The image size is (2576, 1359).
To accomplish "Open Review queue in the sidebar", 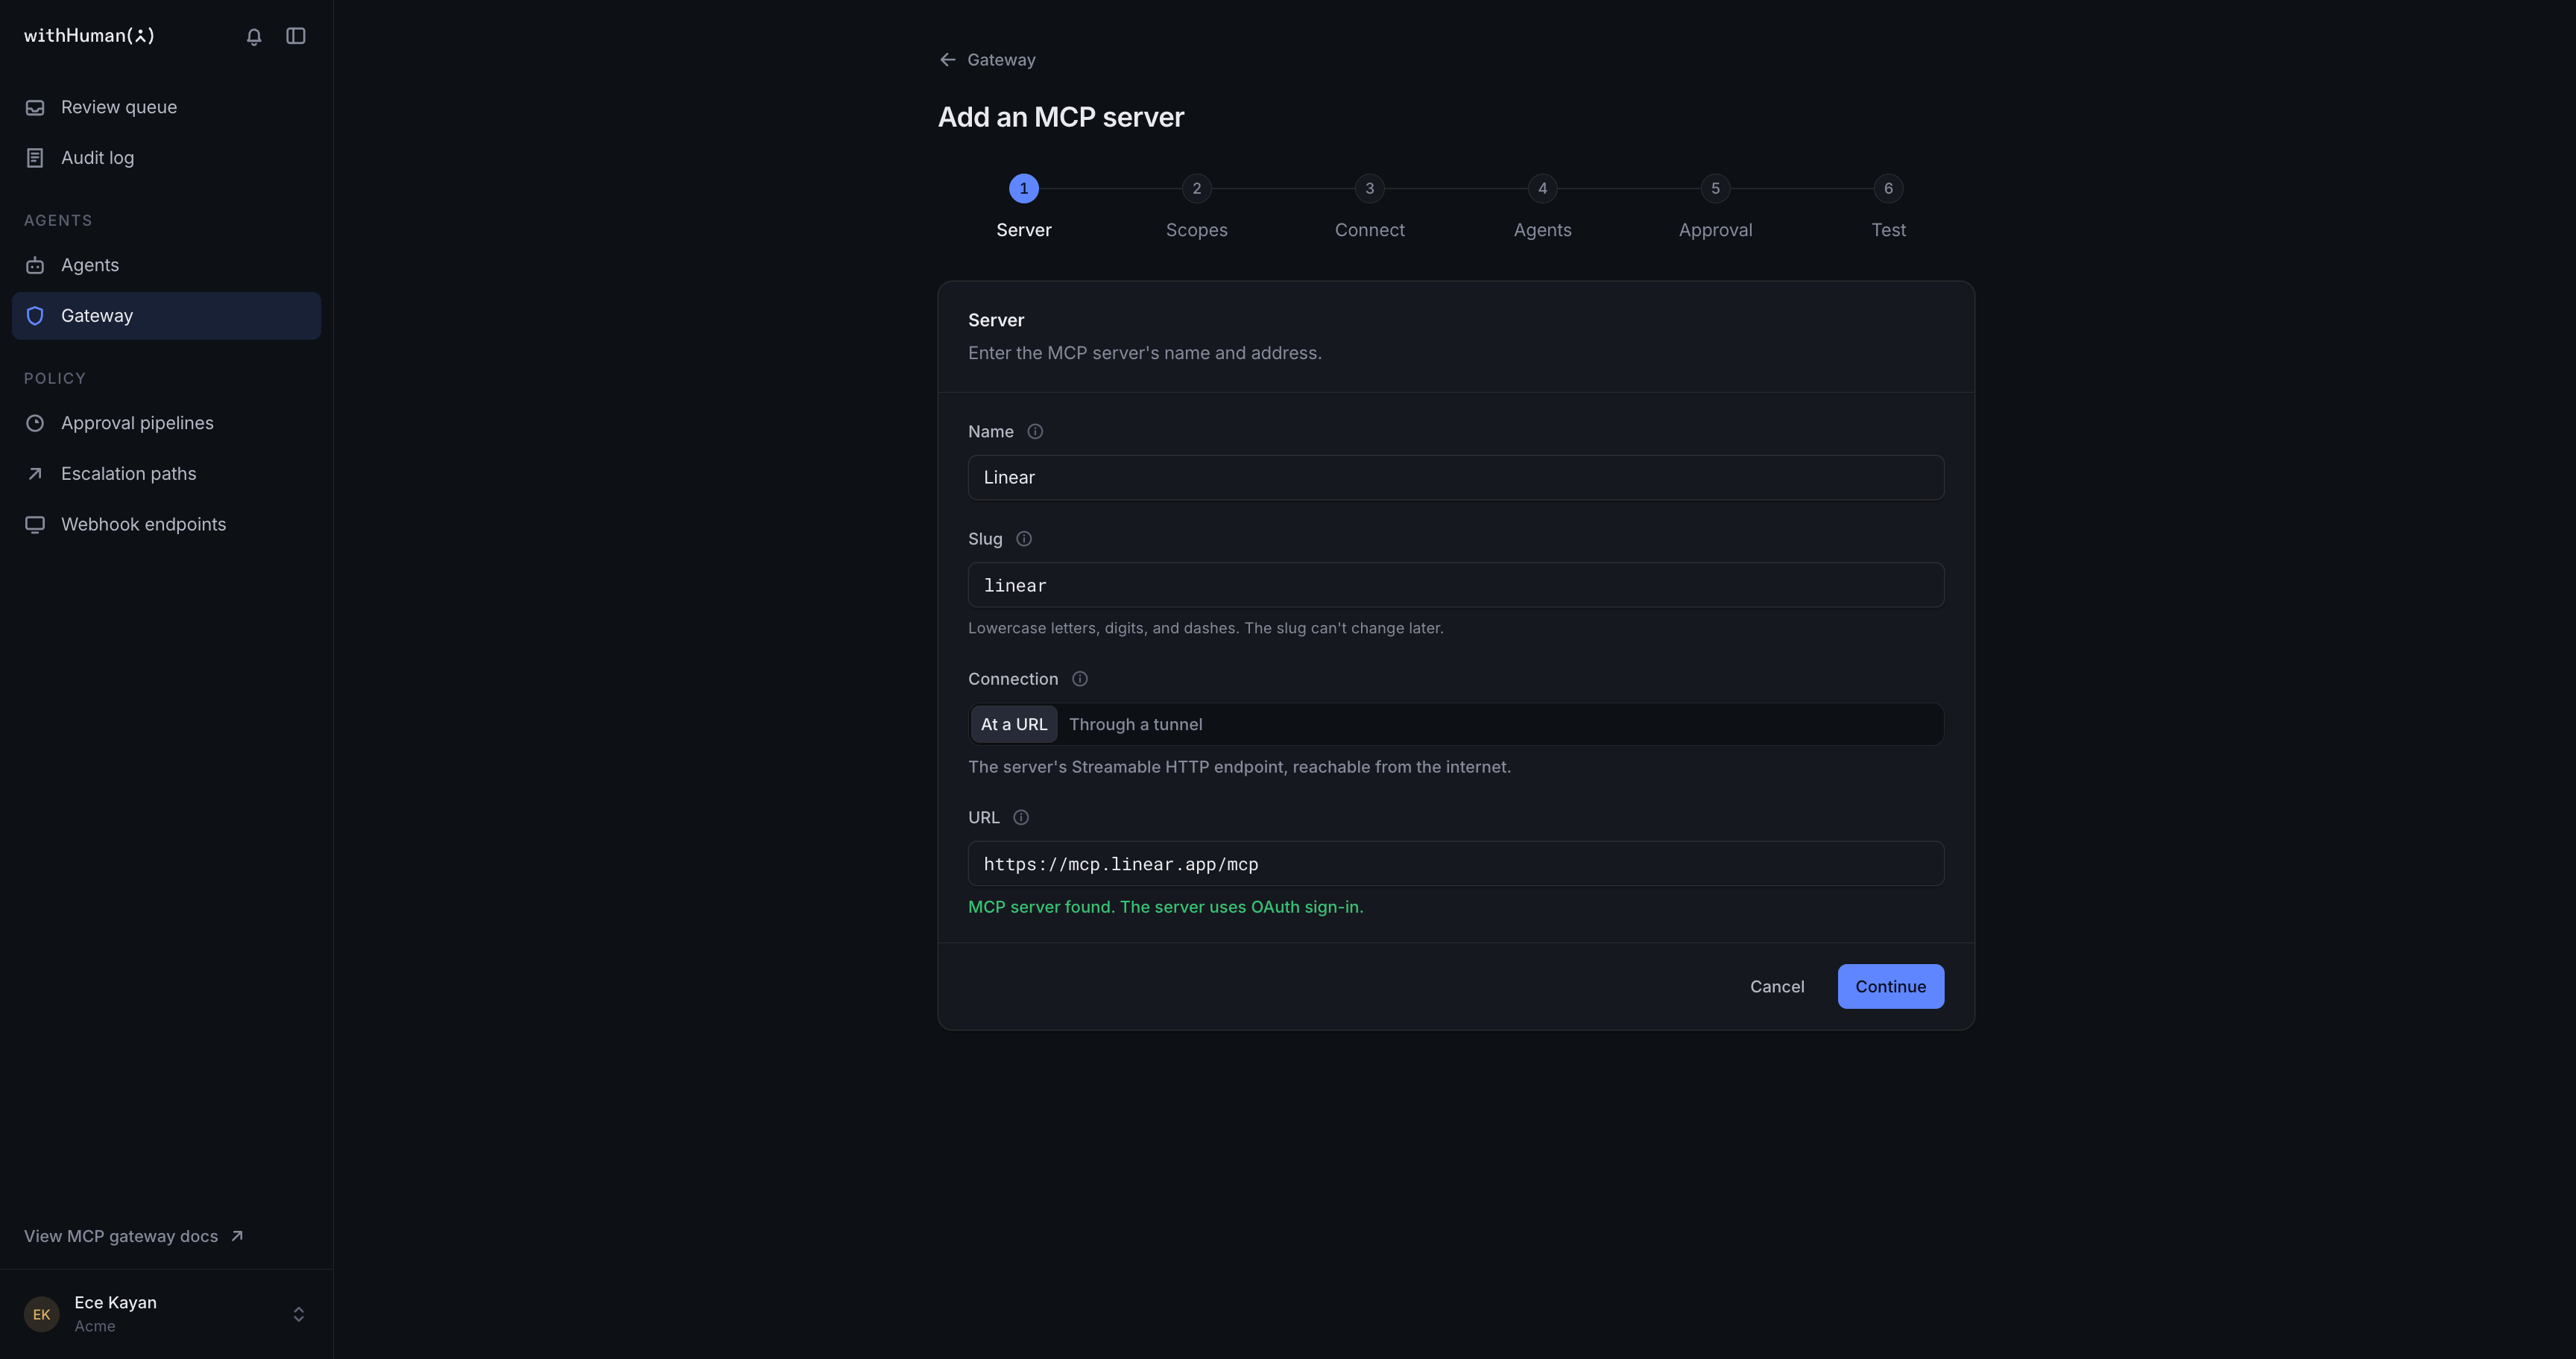I will pos(166,107).
